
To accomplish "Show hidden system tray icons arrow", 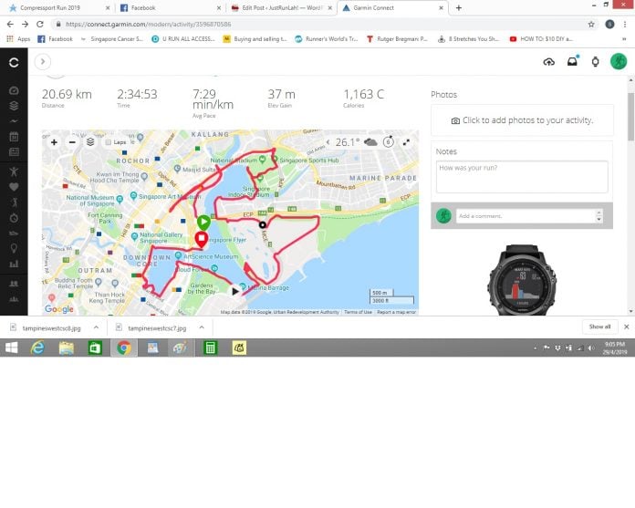I will pyautogui.click(x=536, y=347).
